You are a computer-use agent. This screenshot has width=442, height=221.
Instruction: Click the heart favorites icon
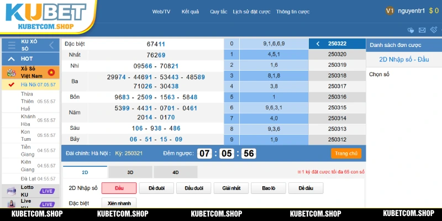[411, 30]
